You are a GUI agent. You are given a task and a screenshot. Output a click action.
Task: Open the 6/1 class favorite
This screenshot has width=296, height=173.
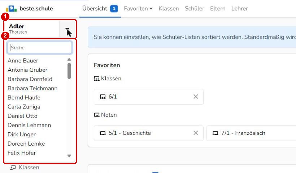coord(149,97)
